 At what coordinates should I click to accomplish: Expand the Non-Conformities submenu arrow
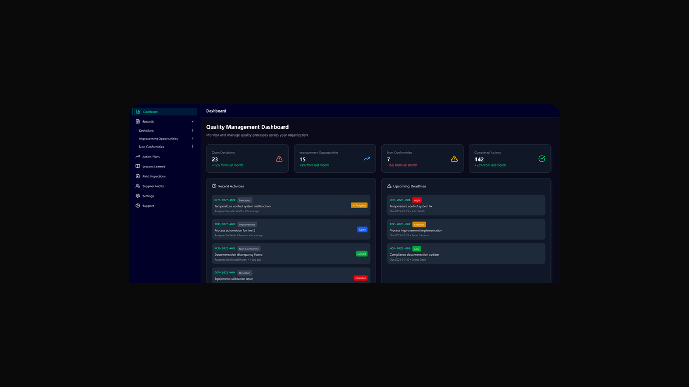(193, 147)
